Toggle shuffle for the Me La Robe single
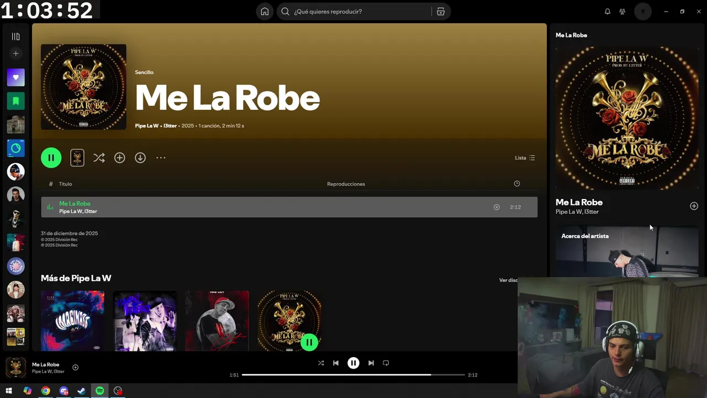707x398 pixels. (x=99, y=158)
